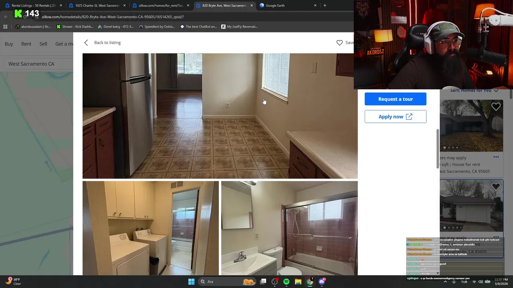The height and width of the screenshot is (288, 513).
Task: Click the 'House for rent' card text
Action: click(466, 164)
